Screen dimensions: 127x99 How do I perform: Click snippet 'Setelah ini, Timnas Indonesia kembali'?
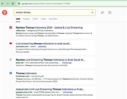[x=42, y=65]
